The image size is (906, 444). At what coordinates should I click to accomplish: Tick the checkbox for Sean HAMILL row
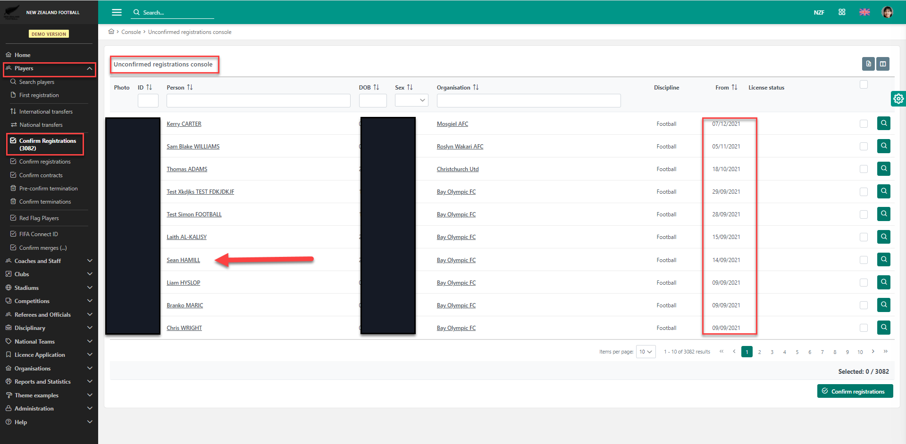pos(864,260)
